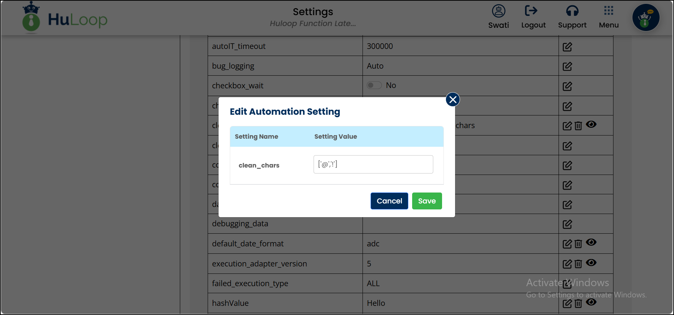The image size is (674, 315).
Task: Click the clean_chars setting value field
Action: (373, 164)
